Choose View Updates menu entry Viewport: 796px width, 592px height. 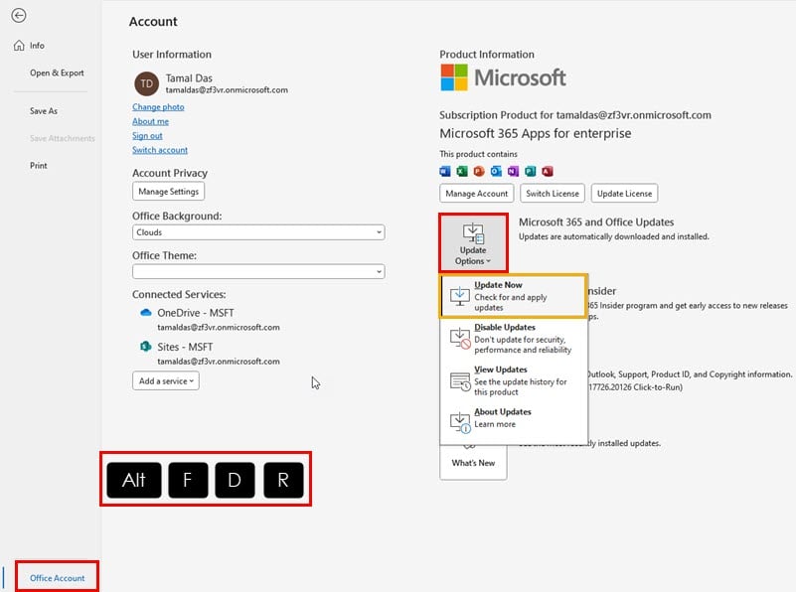(514, 380)
